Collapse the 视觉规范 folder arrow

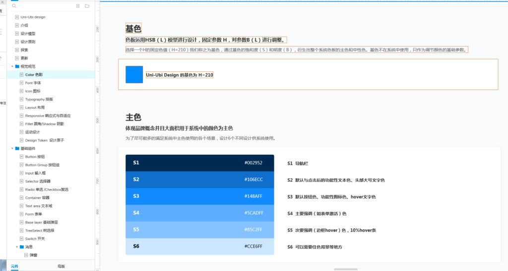(12, 66)
